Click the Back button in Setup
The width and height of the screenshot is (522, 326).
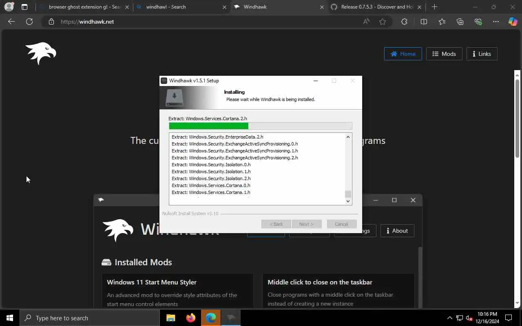point(276,224)
